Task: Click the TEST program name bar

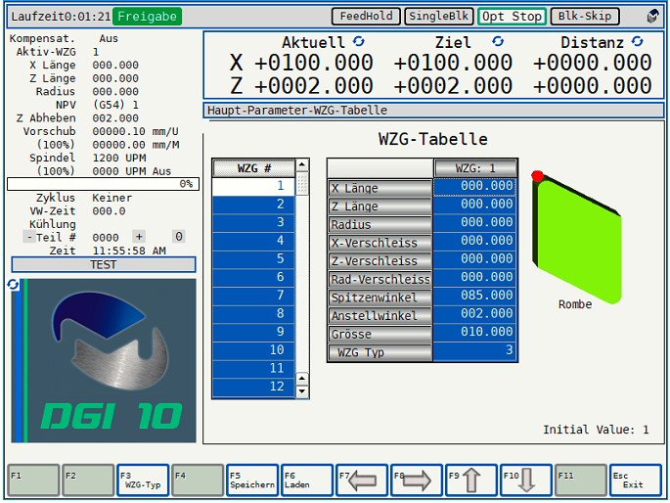Action: (x=104, y=264)
